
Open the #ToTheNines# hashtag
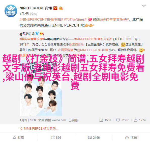coord(75,19)
